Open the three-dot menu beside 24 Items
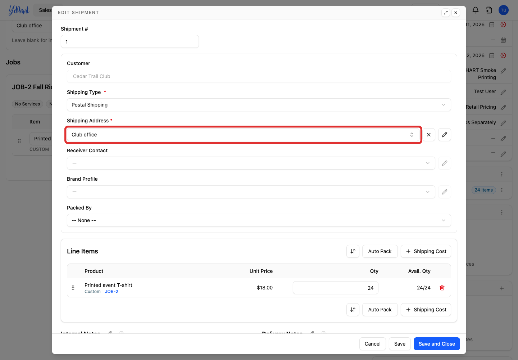 pos(502,190)
